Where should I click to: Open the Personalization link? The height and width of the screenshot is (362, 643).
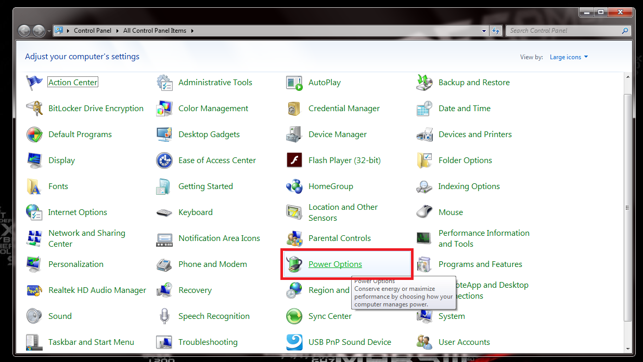click(76, 264)
